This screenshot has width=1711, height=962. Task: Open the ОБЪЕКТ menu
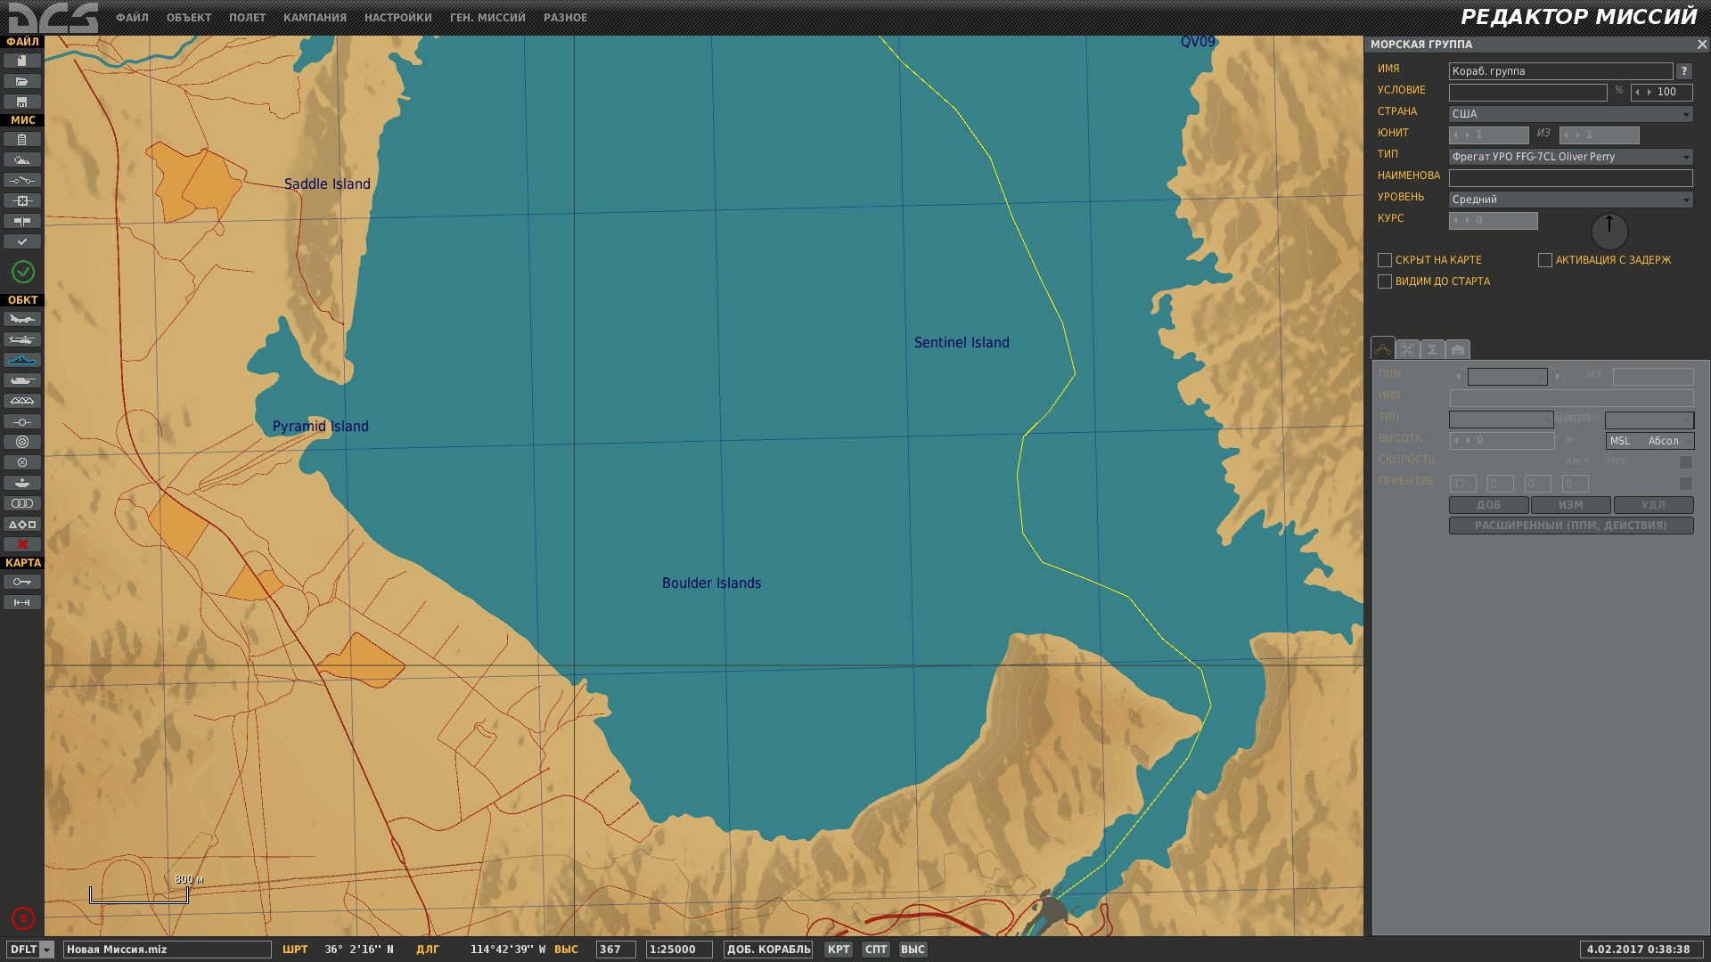[x=189, y=18]
